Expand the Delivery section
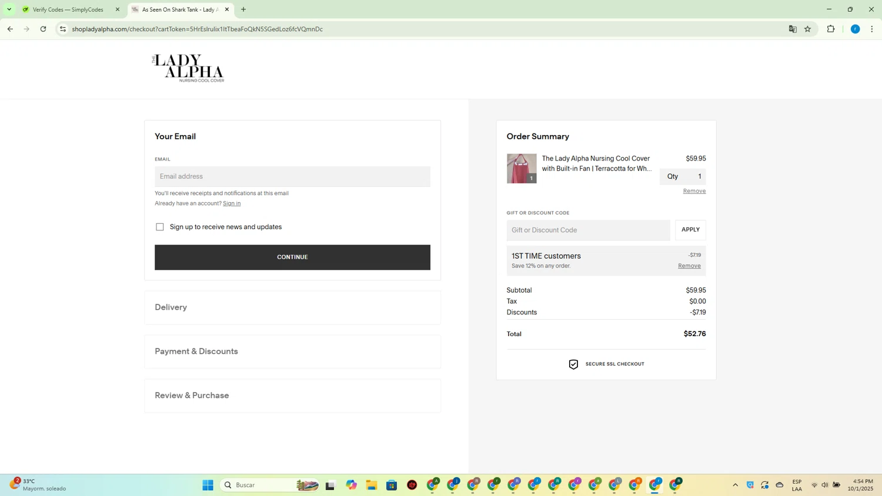This screenshot has width=882, height=496. click(x=292, y=307)
